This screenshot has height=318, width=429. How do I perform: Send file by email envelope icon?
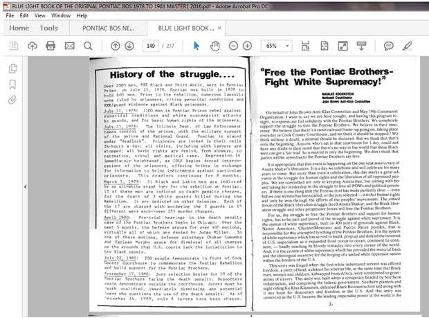[x=69, y=46]
